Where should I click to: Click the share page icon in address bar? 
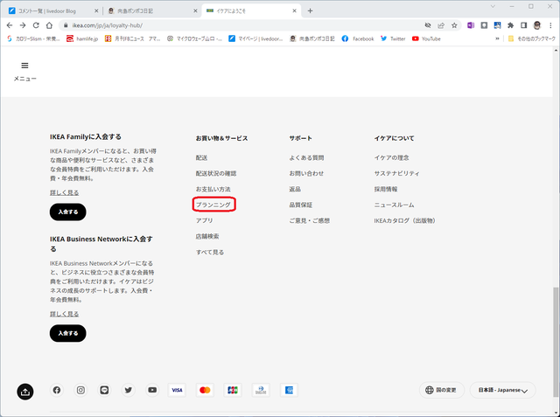(441, 25)
